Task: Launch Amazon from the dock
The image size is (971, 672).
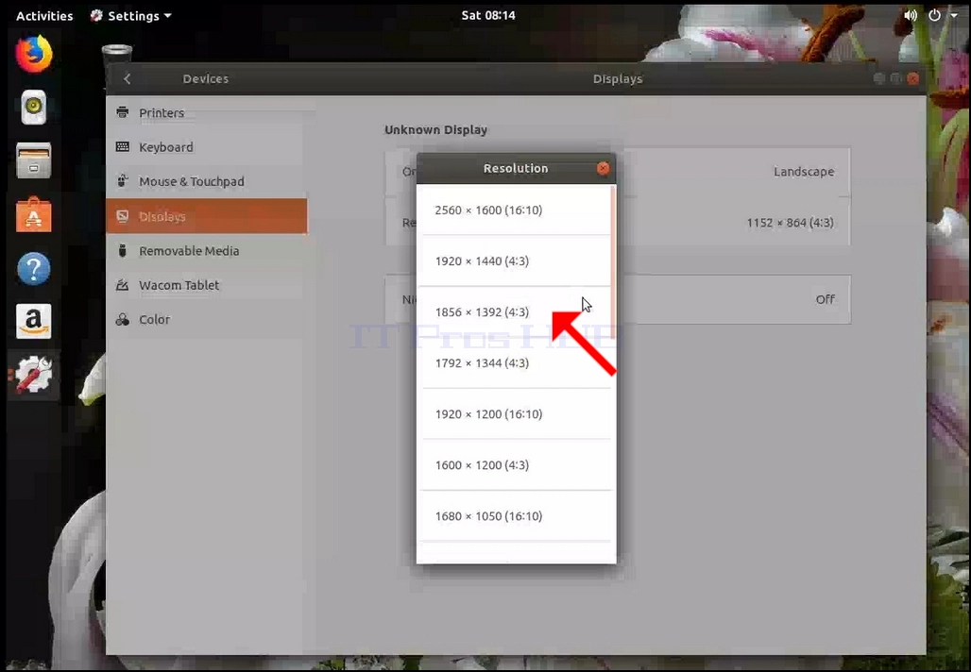Action: click(33, 321)
